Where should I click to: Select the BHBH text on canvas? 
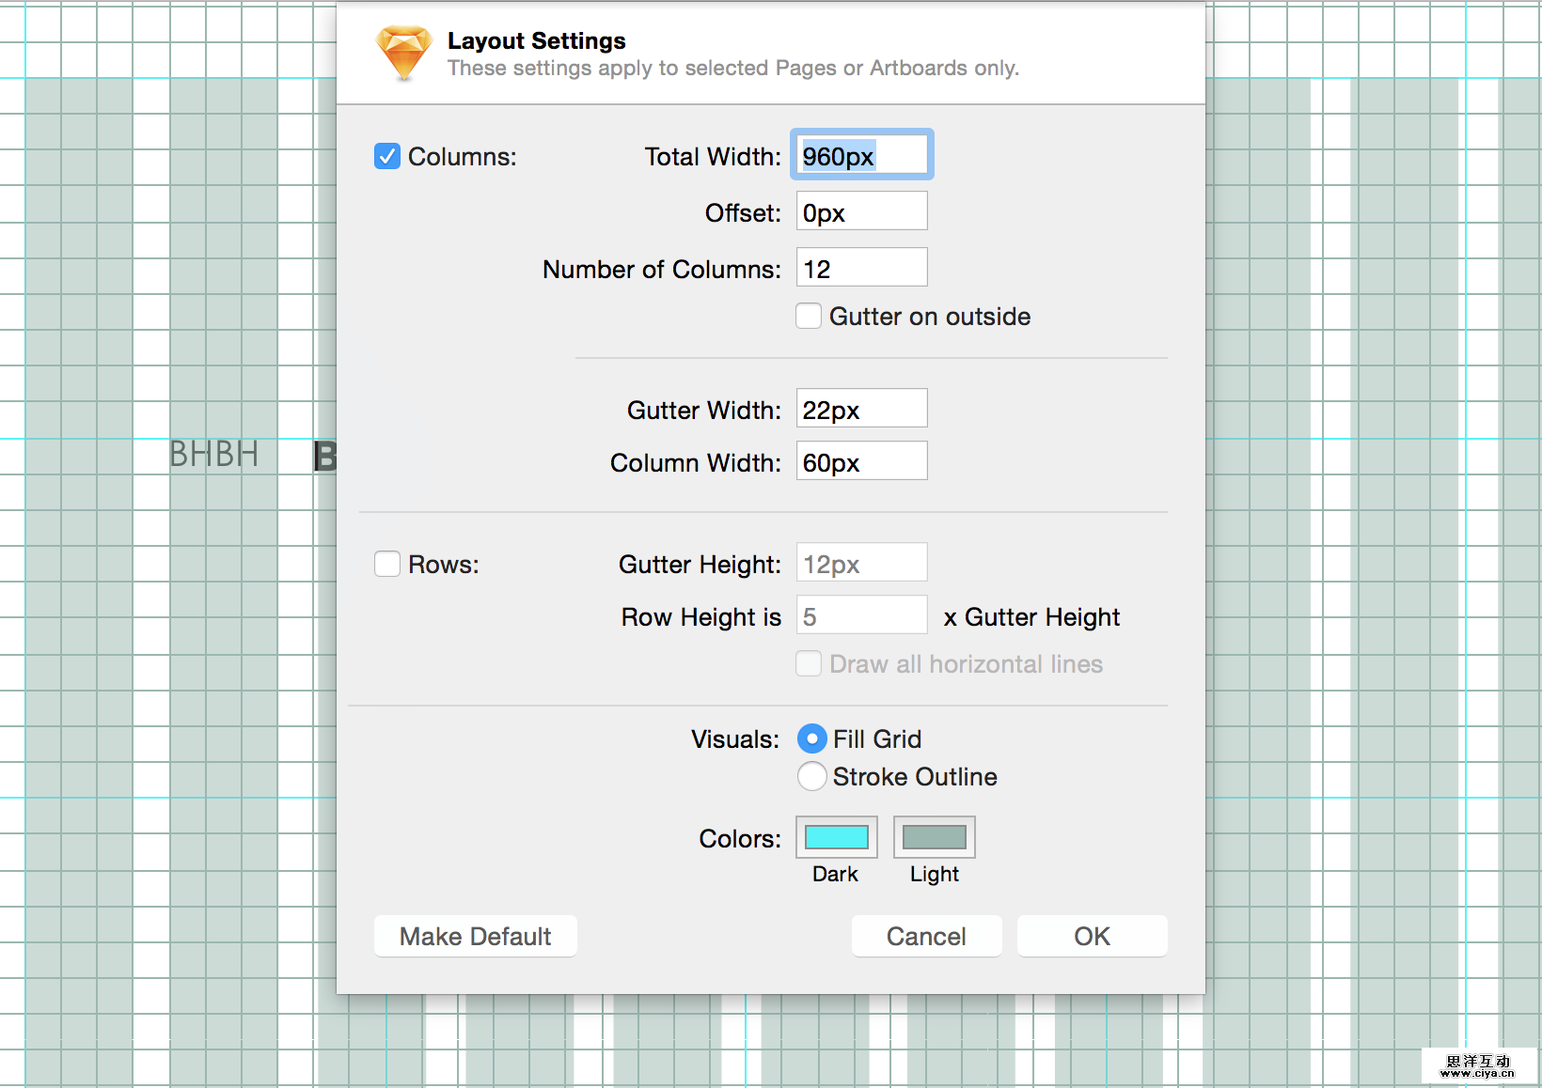[213, 455]
